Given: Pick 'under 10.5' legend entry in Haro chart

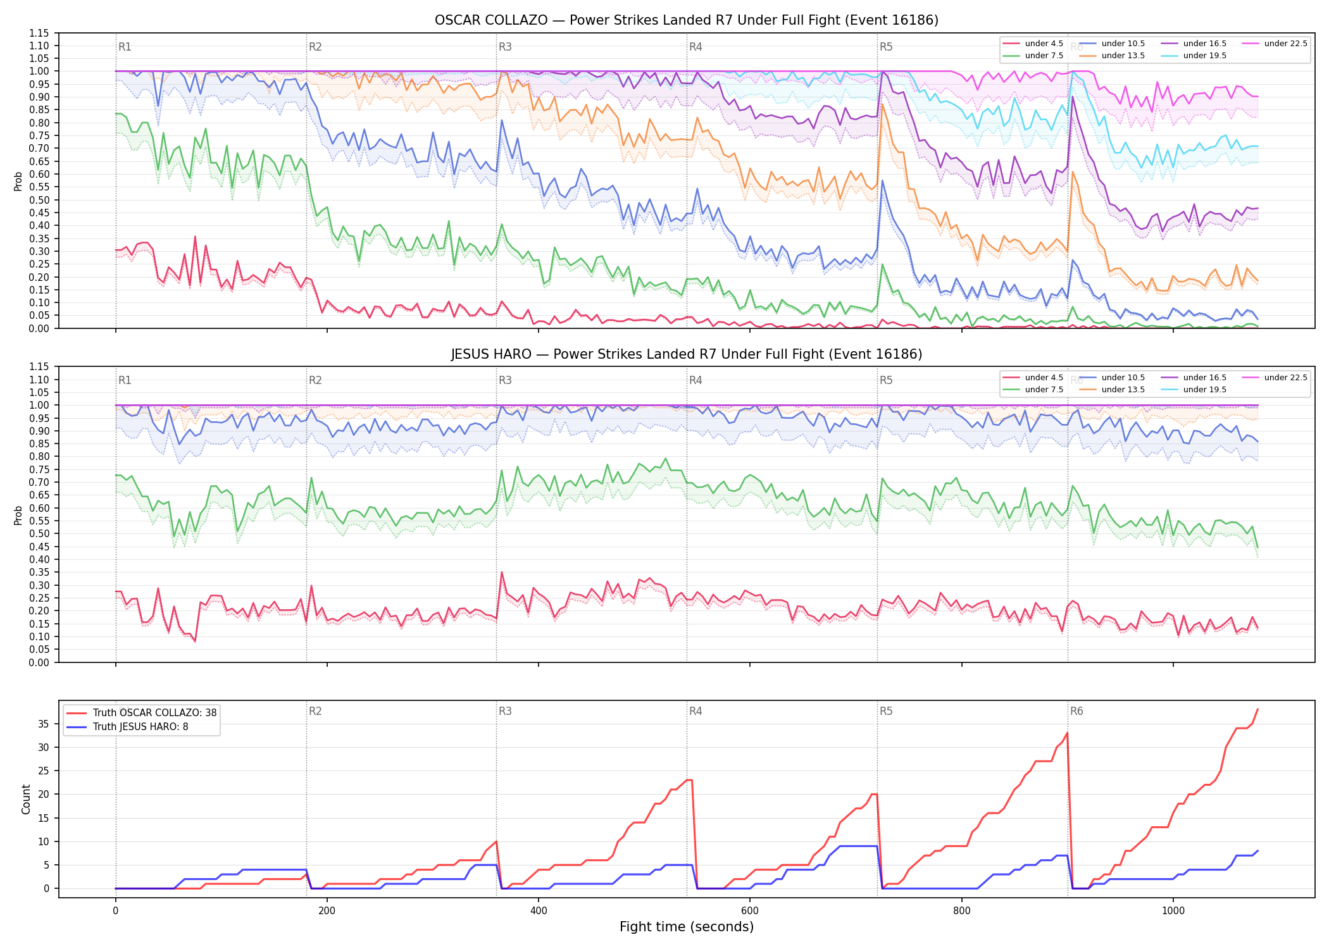Looking at the screenshot, I should click(x=1112, y=378).
